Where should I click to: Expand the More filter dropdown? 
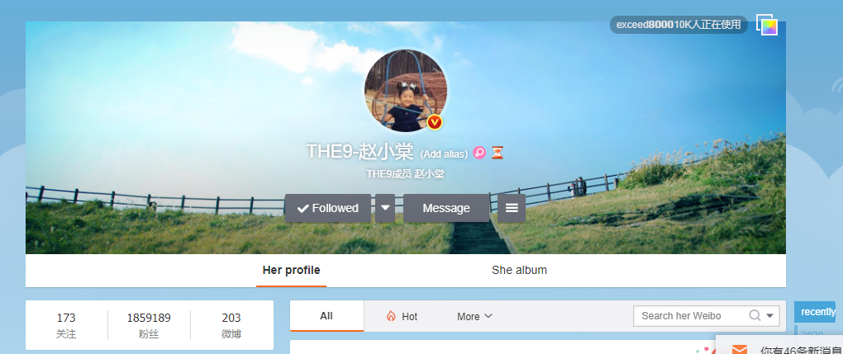coord(474,316)
